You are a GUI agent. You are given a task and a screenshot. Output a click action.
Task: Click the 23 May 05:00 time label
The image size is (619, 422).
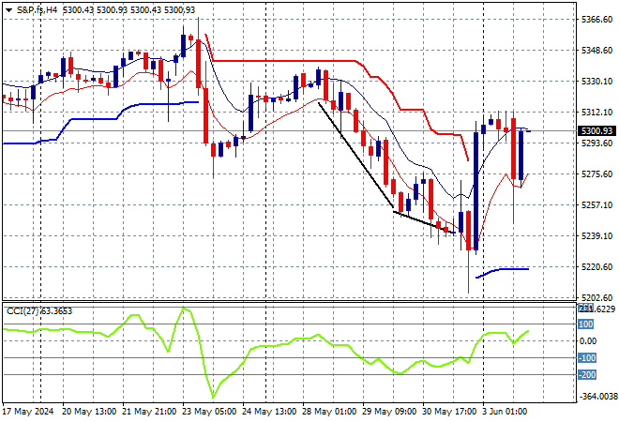210,412
